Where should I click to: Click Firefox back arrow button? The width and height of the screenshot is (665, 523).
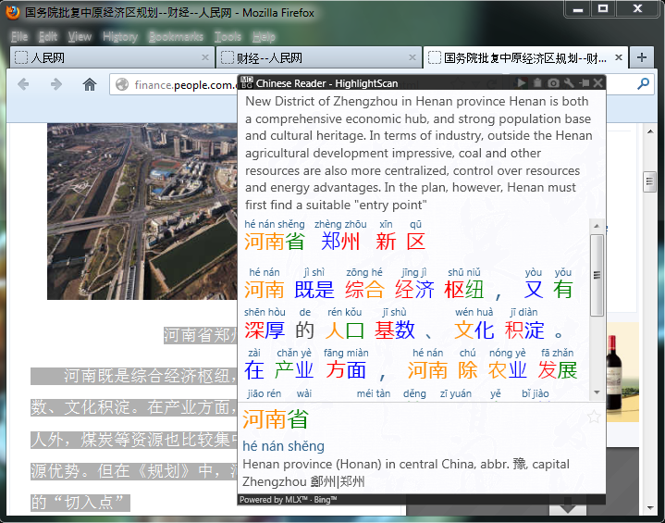[x=23, y=84]
